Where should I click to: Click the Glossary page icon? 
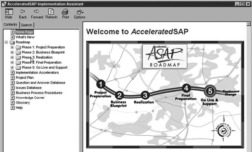13,103
